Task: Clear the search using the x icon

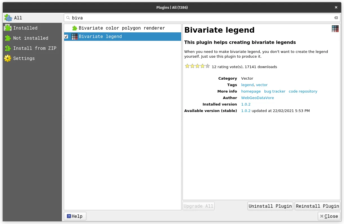Action: point(336,18)
